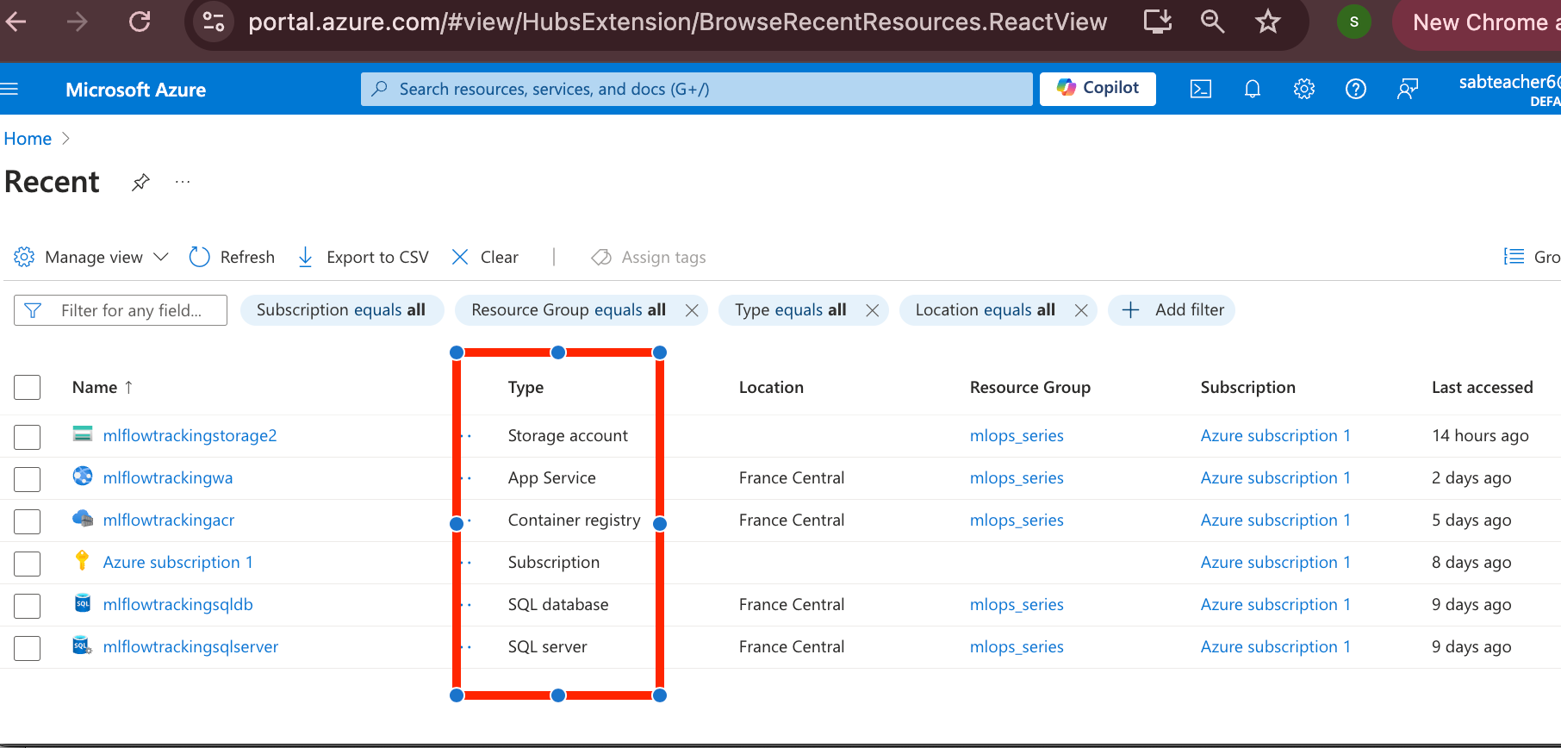Open the mlflowtrackingsqldb resource link

click(177, 604)
